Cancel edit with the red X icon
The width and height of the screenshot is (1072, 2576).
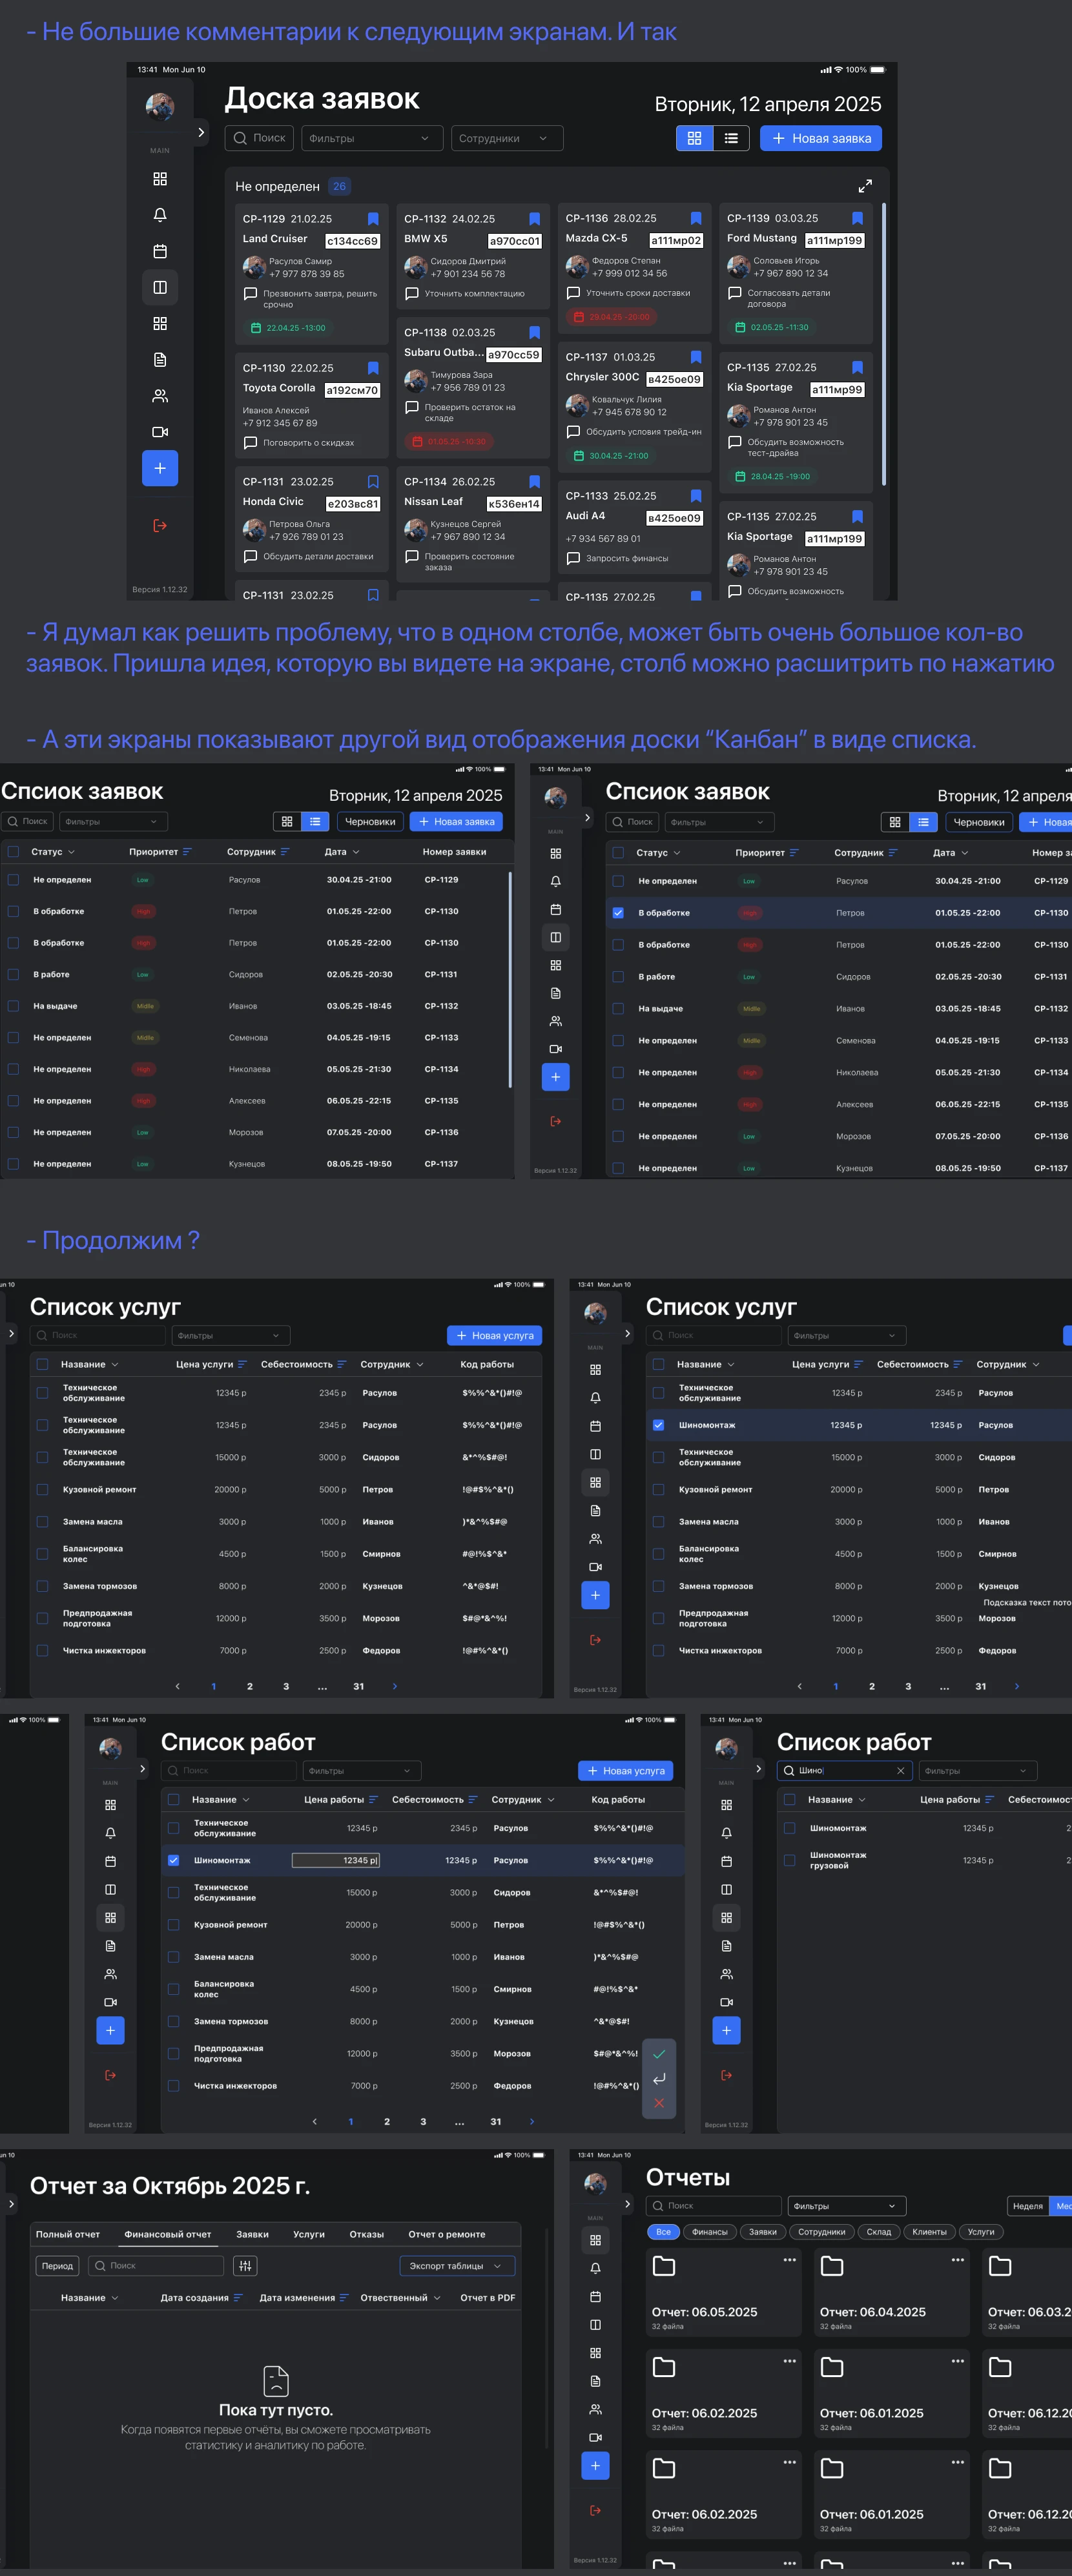click(659, 2103)
